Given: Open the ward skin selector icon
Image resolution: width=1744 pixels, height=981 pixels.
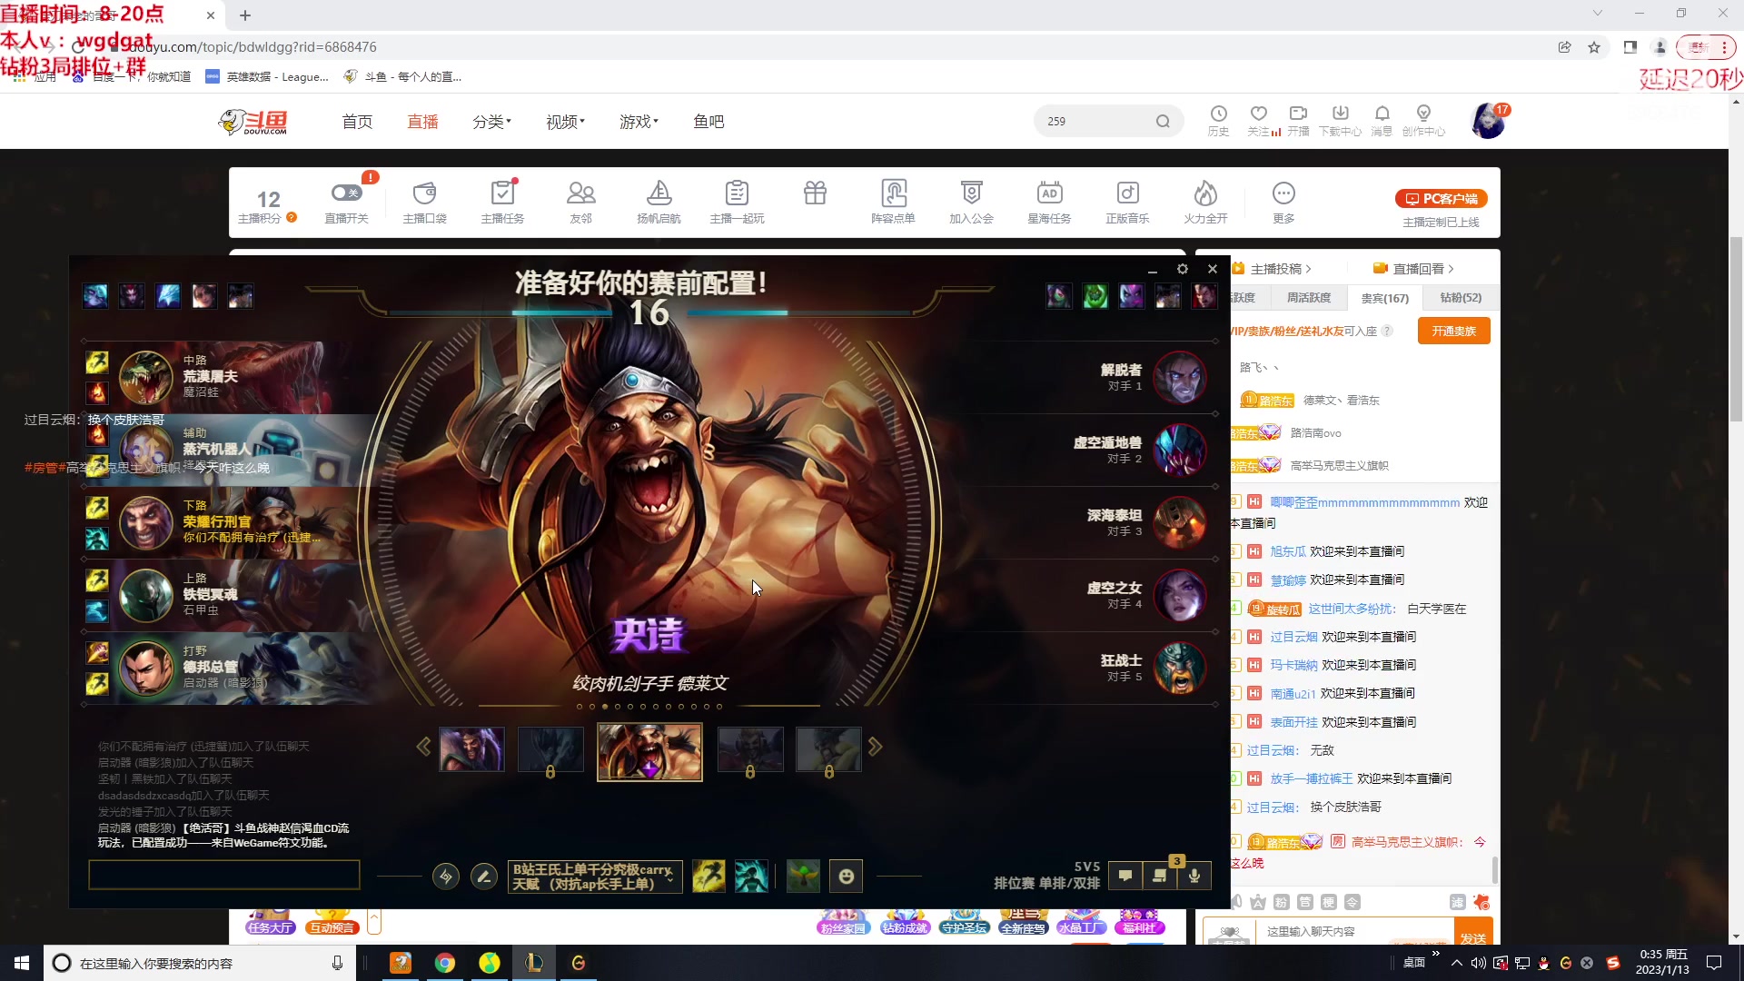Looking at the screenshot, I should coord(803,877).
